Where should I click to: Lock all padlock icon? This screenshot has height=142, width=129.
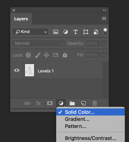click(65, 55)
